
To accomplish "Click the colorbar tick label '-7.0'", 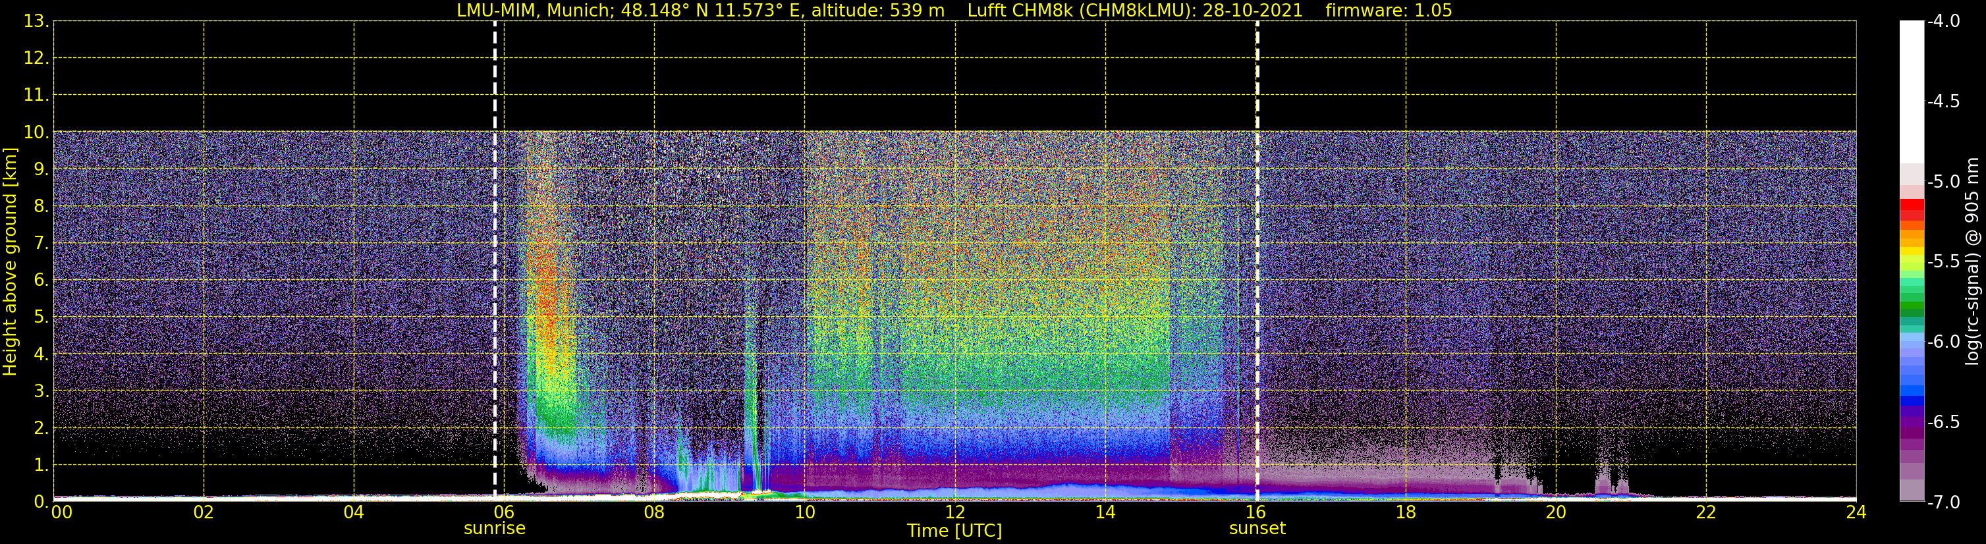I will [1943, 502].
